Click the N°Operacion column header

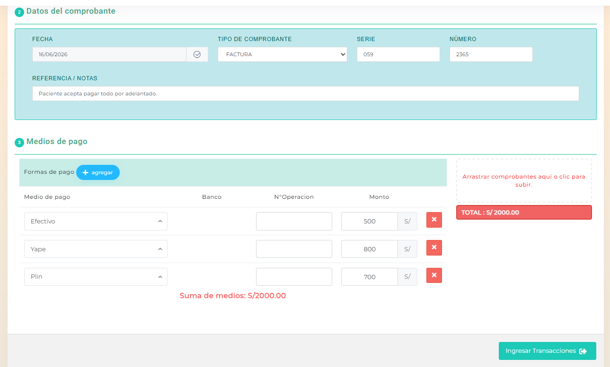click(294, 197)
